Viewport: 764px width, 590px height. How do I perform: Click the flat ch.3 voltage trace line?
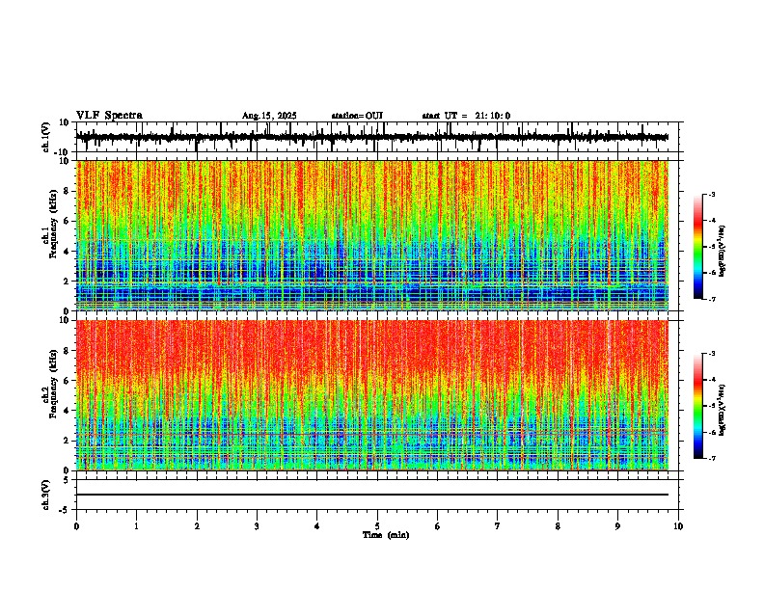coord(371,495)
